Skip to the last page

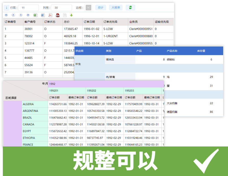pos(28,15)
